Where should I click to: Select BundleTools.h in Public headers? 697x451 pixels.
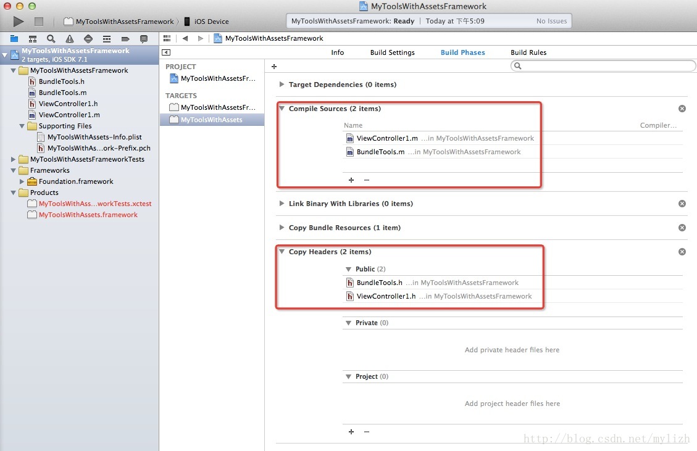pyautogui.click(x=379, y=283)
